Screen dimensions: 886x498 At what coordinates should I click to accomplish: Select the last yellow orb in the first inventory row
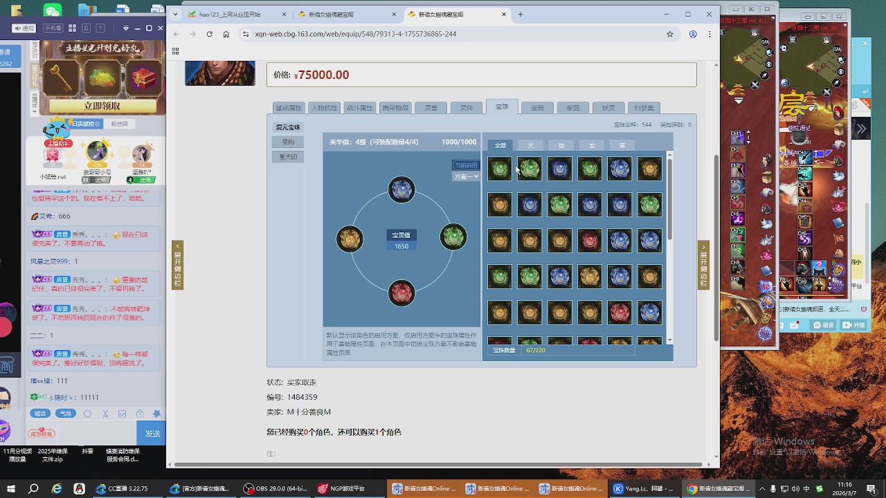(x=649, y=169)
